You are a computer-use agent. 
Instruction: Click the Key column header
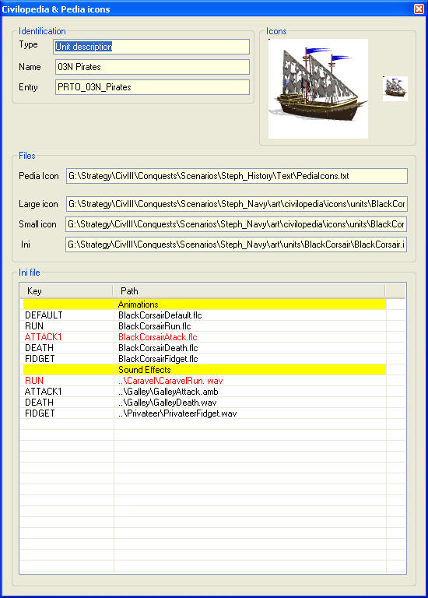point(67,291)
